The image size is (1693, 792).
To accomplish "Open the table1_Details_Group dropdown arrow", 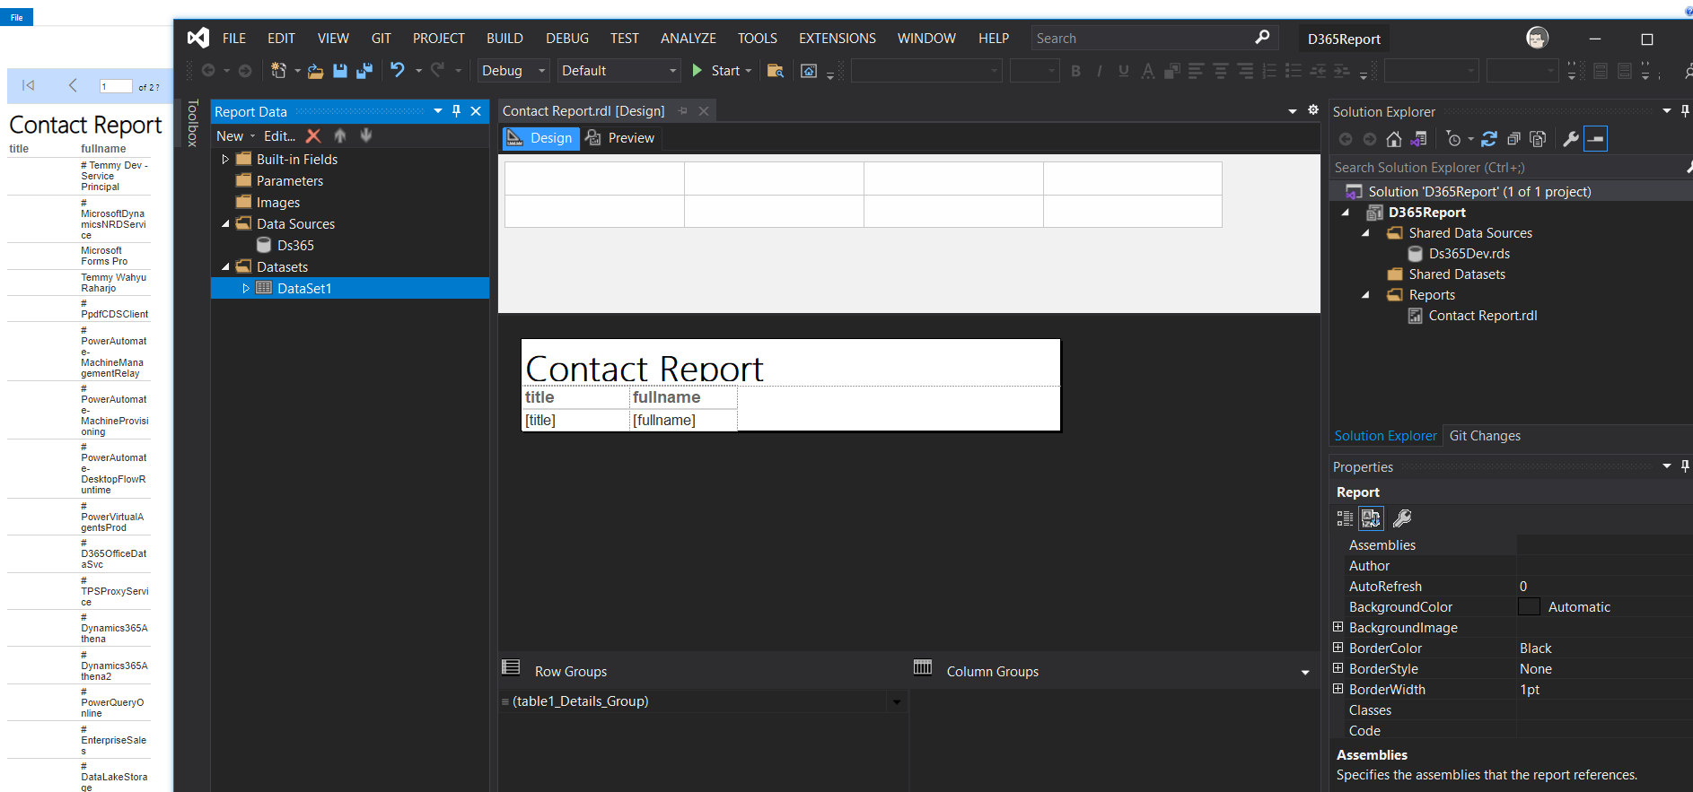I will click(897, 701).
